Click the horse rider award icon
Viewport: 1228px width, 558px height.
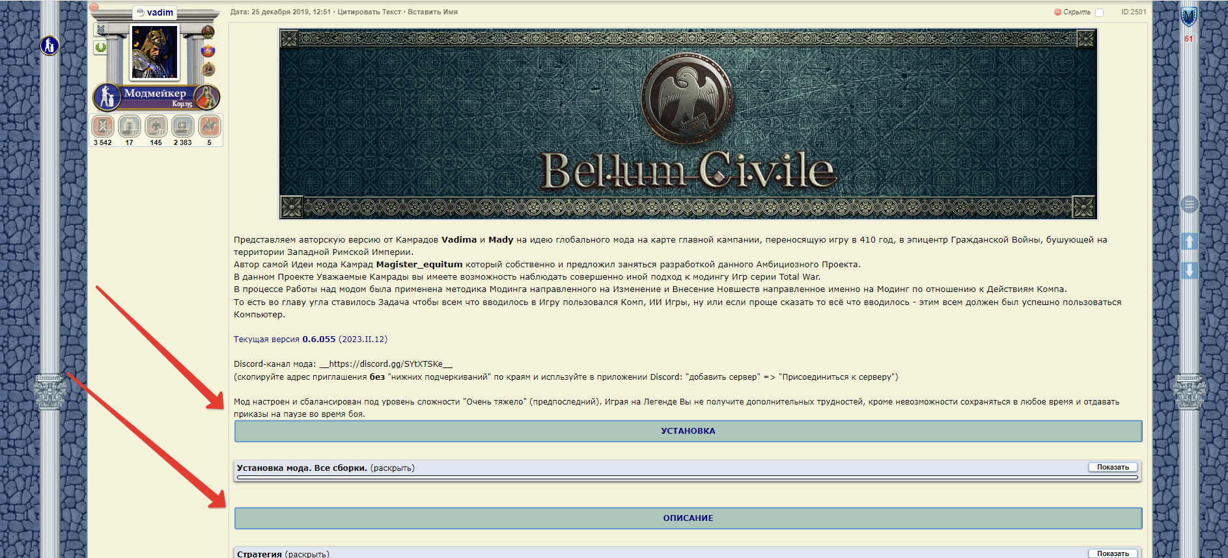210,126
